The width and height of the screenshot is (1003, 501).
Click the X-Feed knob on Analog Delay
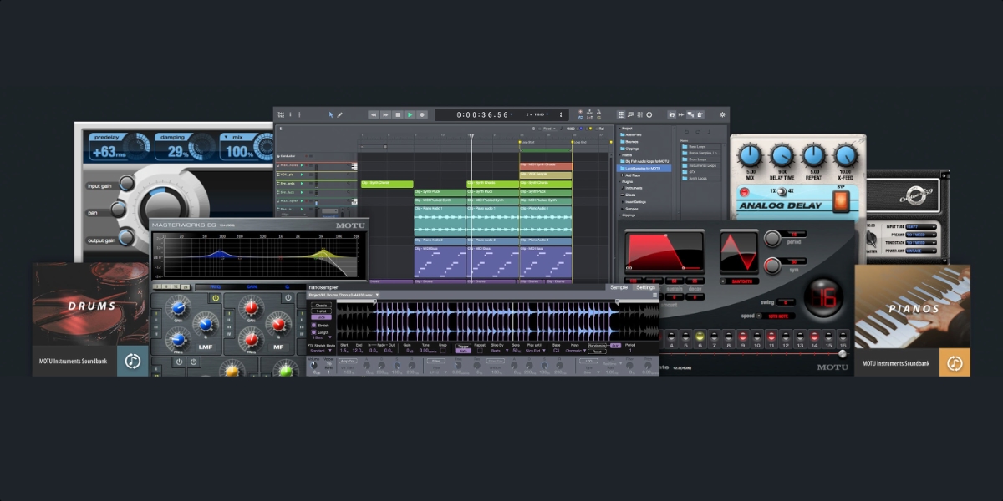click(x=845, y=154)
